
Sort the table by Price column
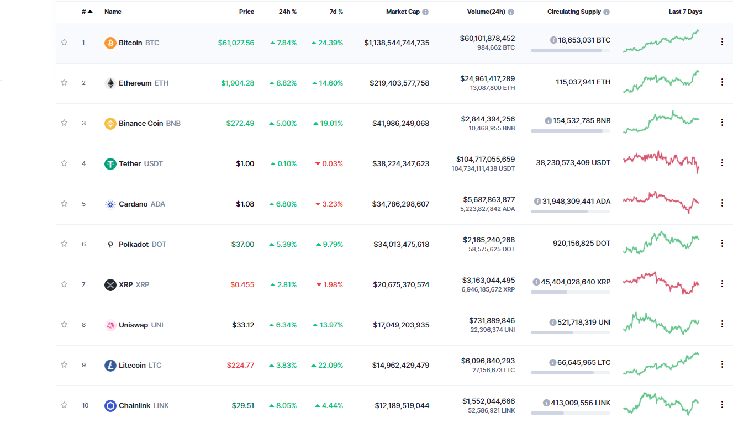coord(247,12)
